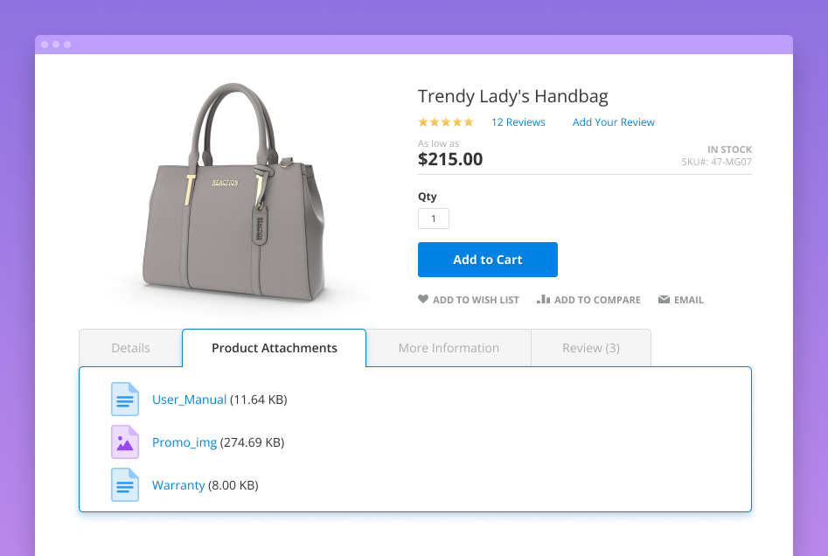The width and height of the screenshot is (828, 556).
Task: Click the Promo_img image thumbnail icon
Action: click(125, 441)
